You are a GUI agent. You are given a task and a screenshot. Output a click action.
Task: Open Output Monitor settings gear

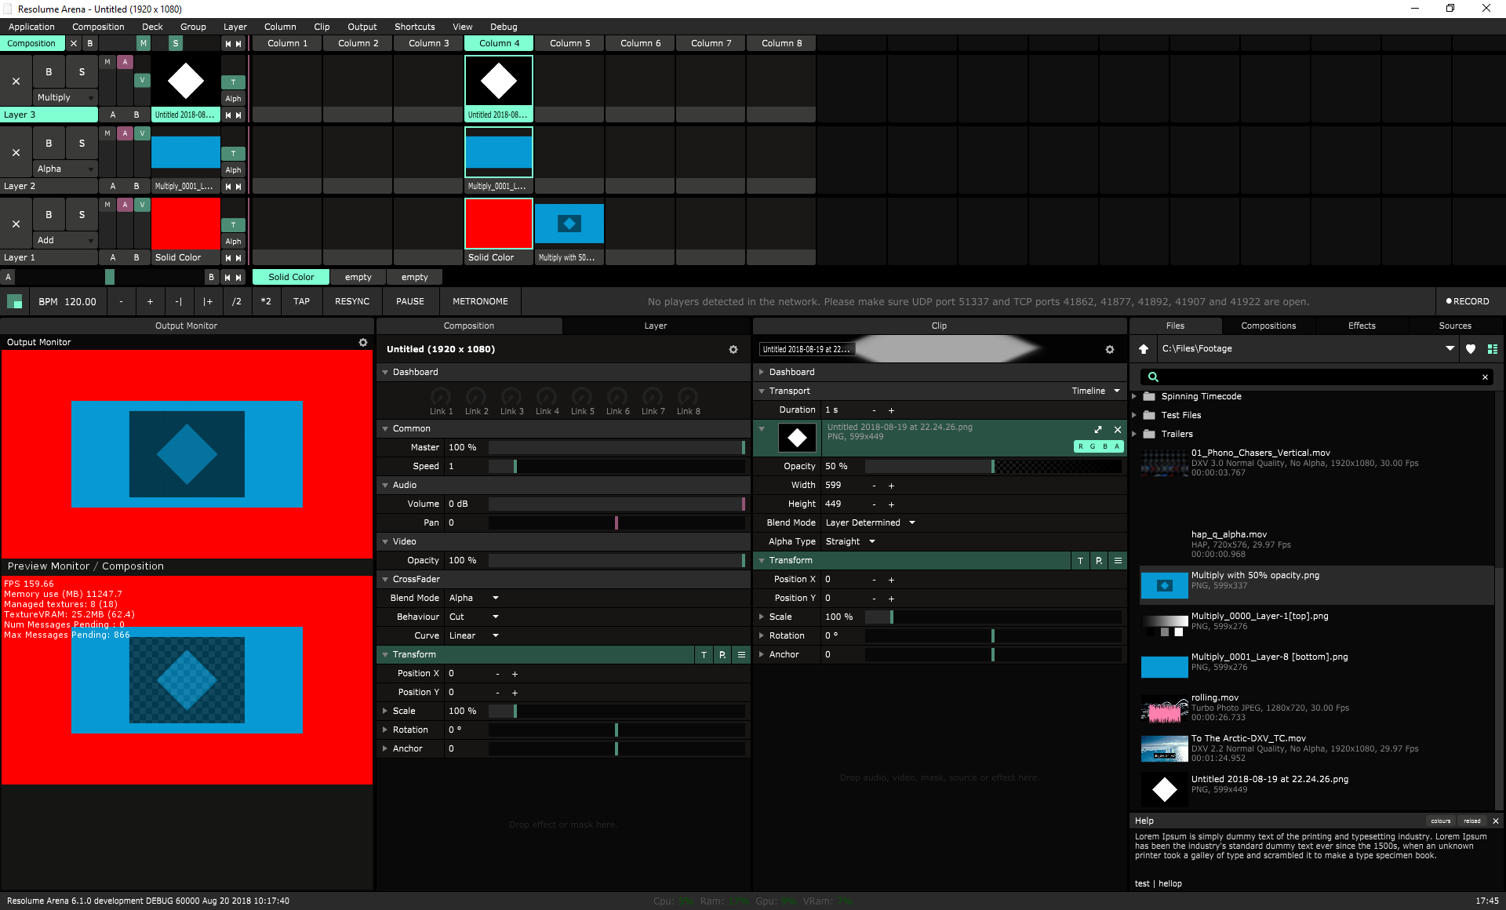coord(363,343)
